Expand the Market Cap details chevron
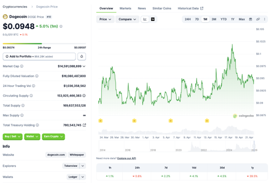 84,66
